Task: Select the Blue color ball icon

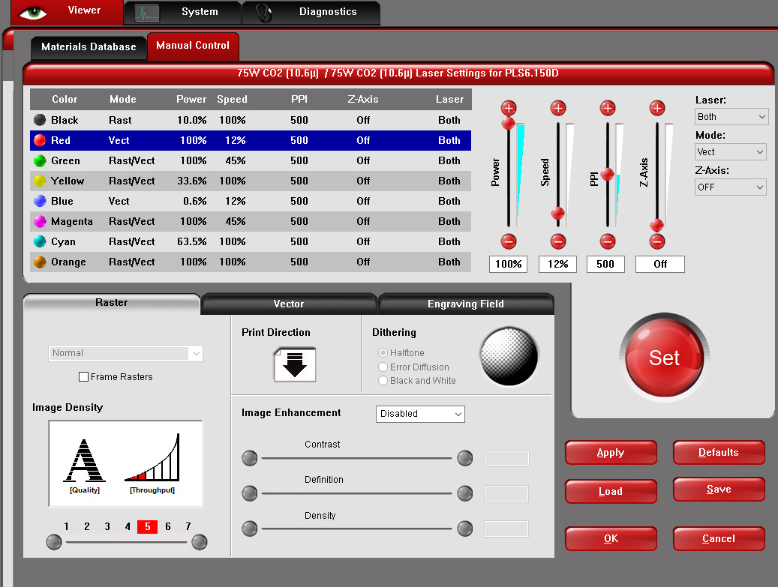Action: pyautogui.click(x=40, y=201)
